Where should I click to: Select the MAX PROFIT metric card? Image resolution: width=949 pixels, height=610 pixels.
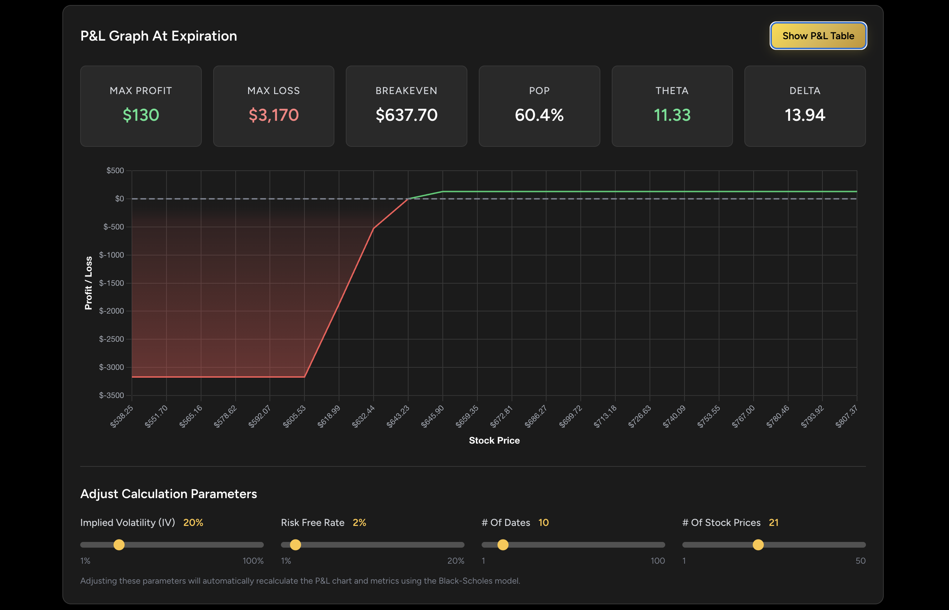[x=141, y=106]
